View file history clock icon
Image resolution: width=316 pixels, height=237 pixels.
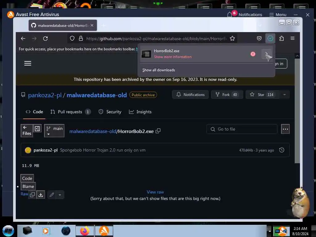[282, 150]
